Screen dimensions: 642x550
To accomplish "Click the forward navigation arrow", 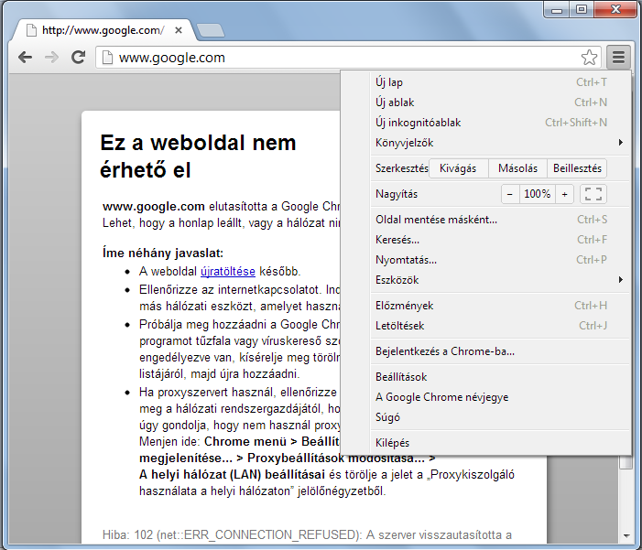I will click(51, 58).
